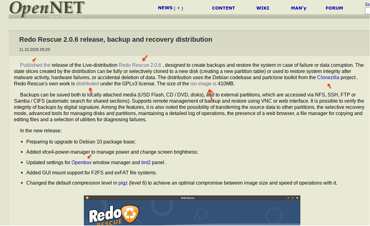Screen dimensions: 370x226
Task: Follow the "Published the" link
Action: (35, 65)
